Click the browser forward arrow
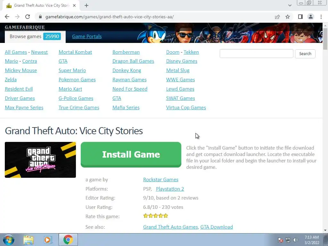This screenshot has height=246, width=328. [17, 17]
